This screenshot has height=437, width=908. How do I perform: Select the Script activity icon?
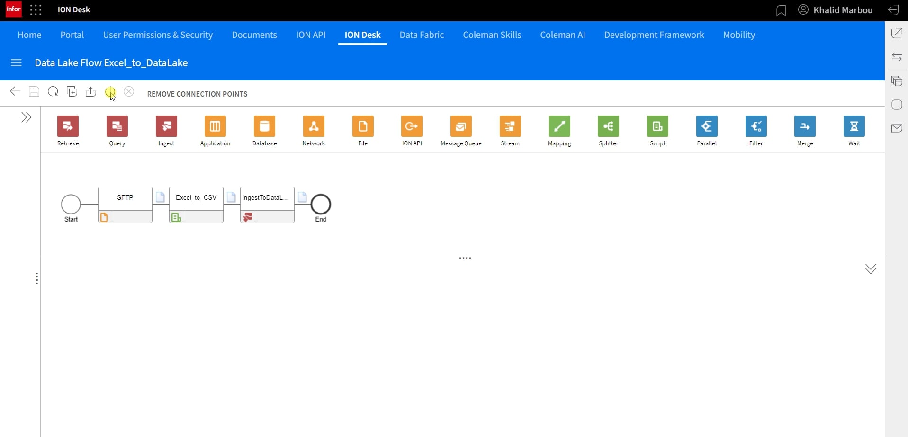click(x=657, y=126)
